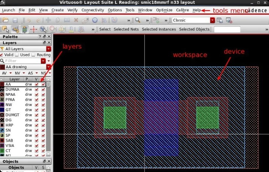Open the Calibre menu
269x172 pixels.
click(182, 10)
